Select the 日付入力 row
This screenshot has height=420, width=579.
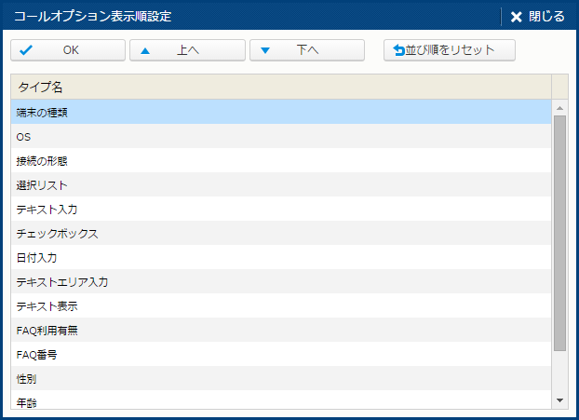click(x=280, y=257)
